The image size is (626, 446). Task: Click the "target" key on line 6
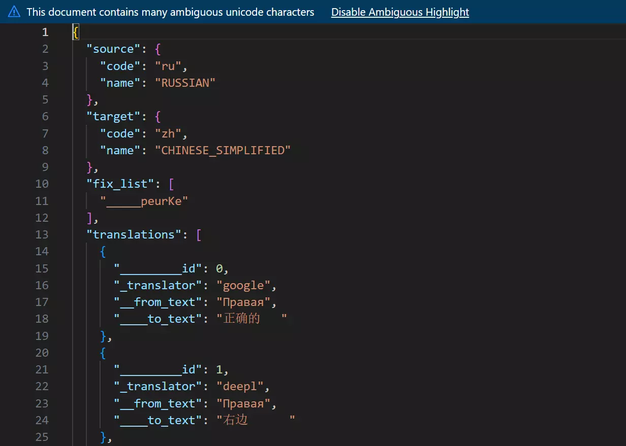113,117
